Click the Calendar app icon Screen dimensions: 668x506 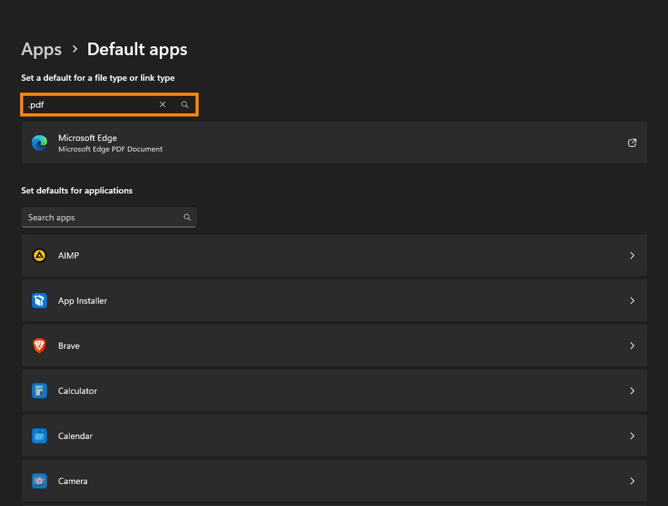pyautogui.click(x=39, y=436)
